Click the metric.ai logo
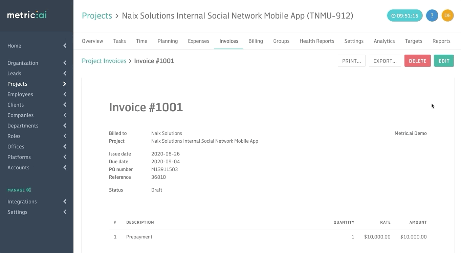Viewport: 461px width, 253px height. click(x=27, y=15)
